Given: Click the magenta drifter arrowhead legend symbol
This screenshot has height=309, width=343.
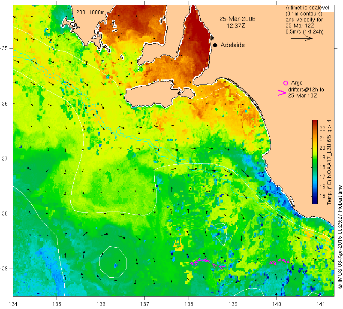Looking at the screenshot, I should [282, 93].
